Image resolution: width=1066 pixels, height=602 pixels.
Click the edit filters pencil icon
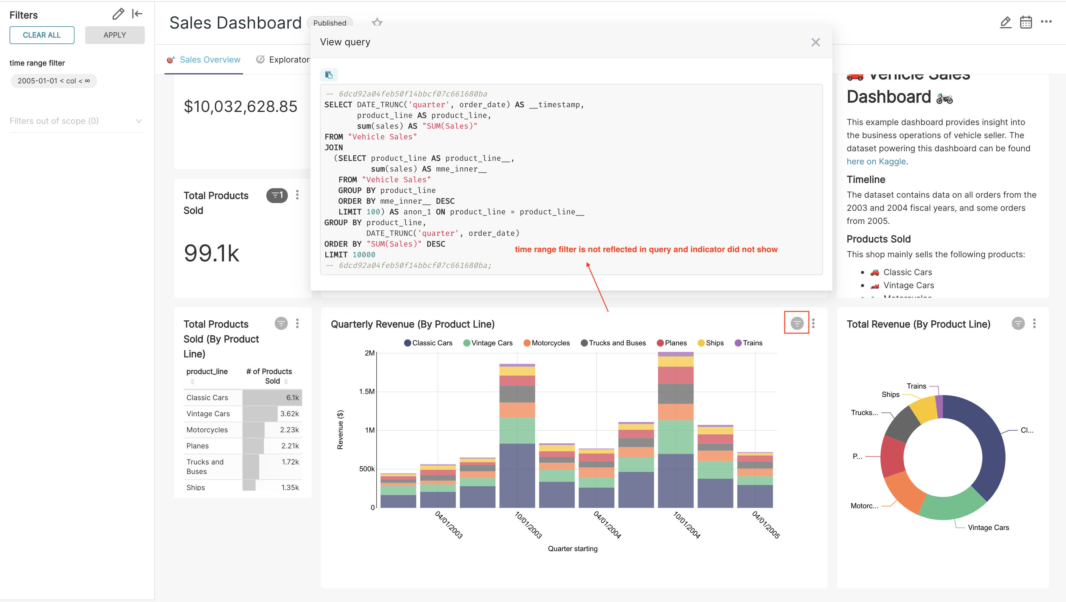[118, 14]
